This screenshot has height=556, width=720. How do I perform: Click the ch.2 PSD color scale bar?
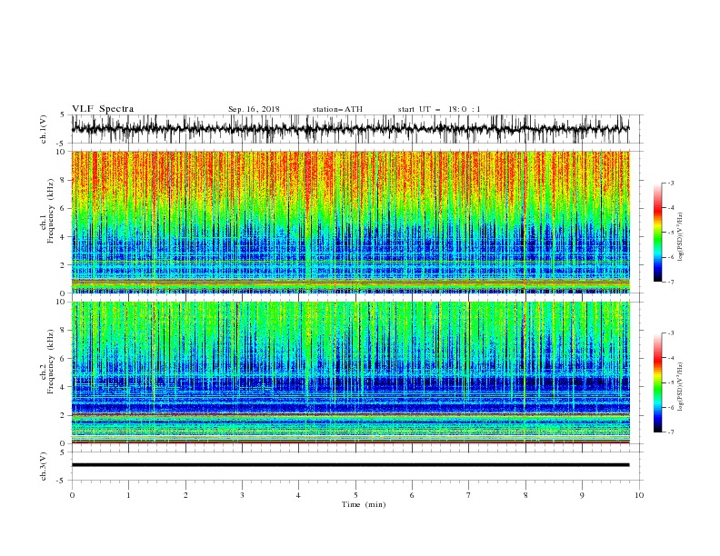(x=658, y=382)
